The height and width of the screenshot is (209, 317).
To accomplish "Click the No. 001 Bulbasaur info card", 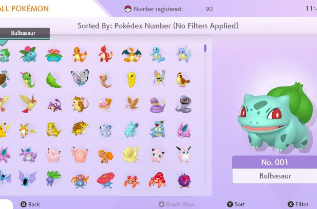I will [x=274, y=169].
